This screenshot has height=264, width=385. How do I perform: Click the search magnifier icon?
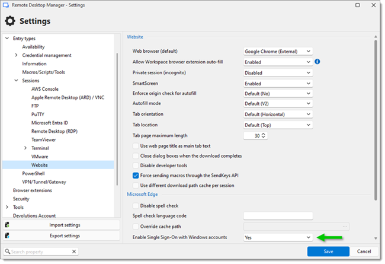[x=7, y=252]
